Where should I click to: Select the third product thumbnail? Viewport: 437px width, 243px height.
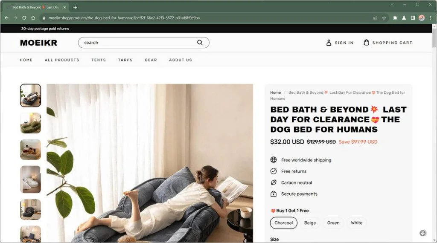30,150
